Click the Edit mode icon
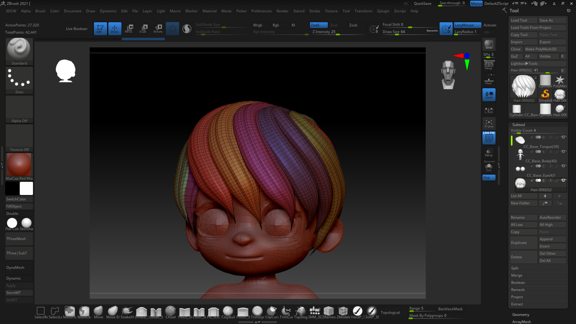The height and width of the screenshot is (324, 576). click(x=100, y=29)
